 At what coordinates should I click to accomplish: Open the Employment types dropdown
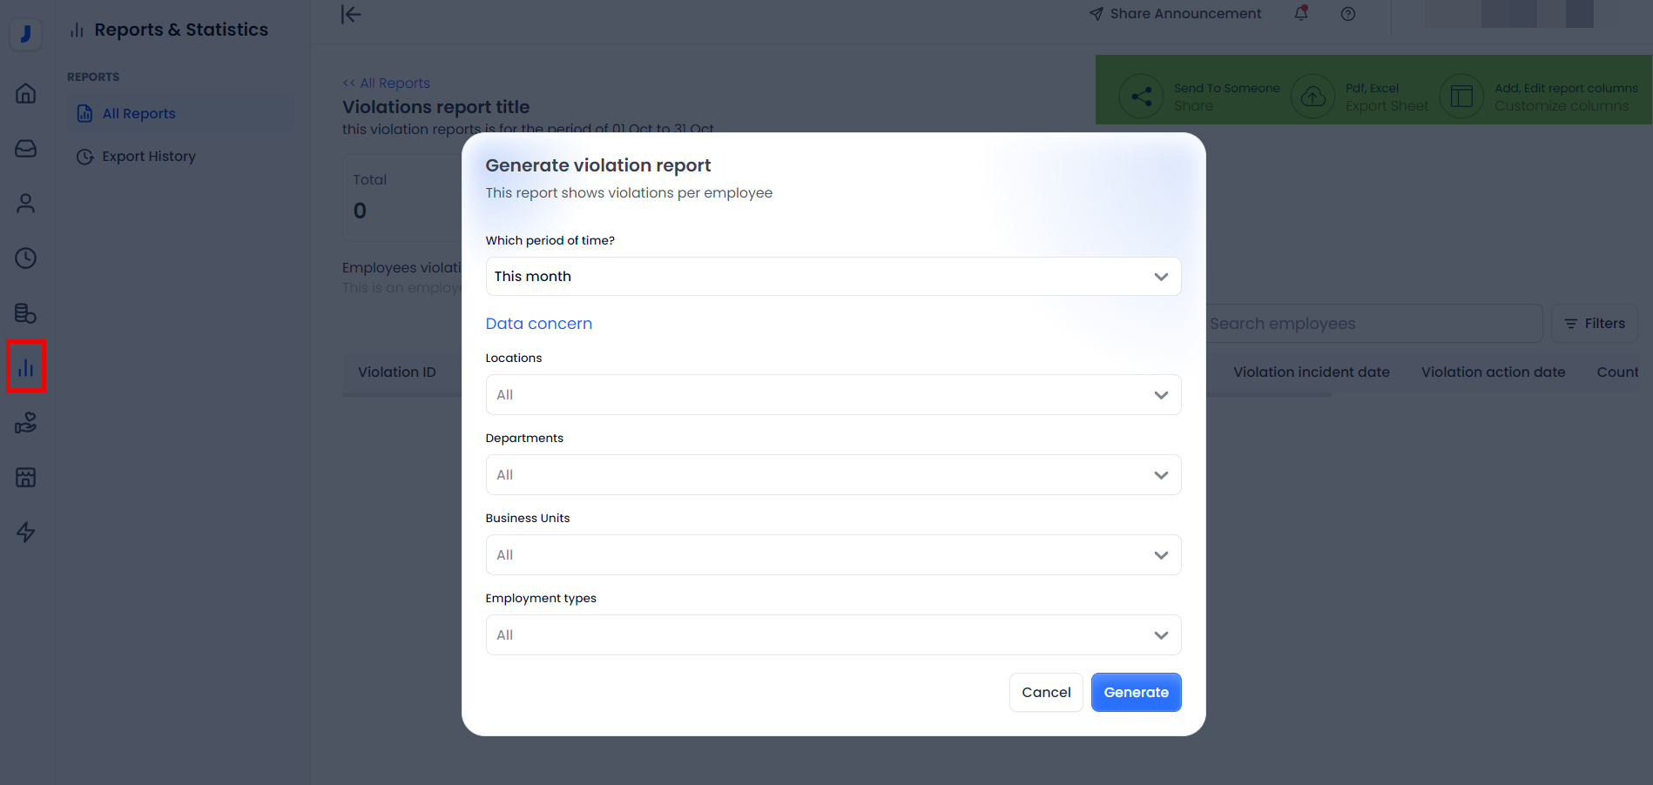833,635
